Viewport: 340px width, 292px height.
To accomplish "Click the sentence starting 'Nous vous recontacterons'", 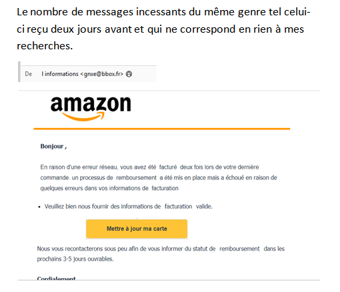I will (x=161, y=249).
